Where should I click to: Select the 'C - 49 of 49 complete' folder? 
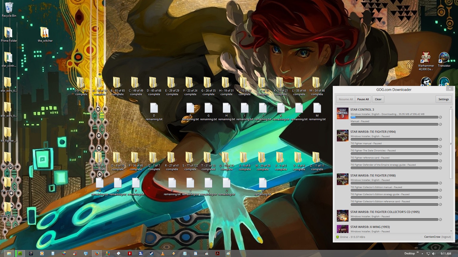click(136, 86)
